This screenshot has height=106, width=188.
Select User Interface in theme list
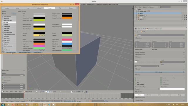tap(9, 17)
